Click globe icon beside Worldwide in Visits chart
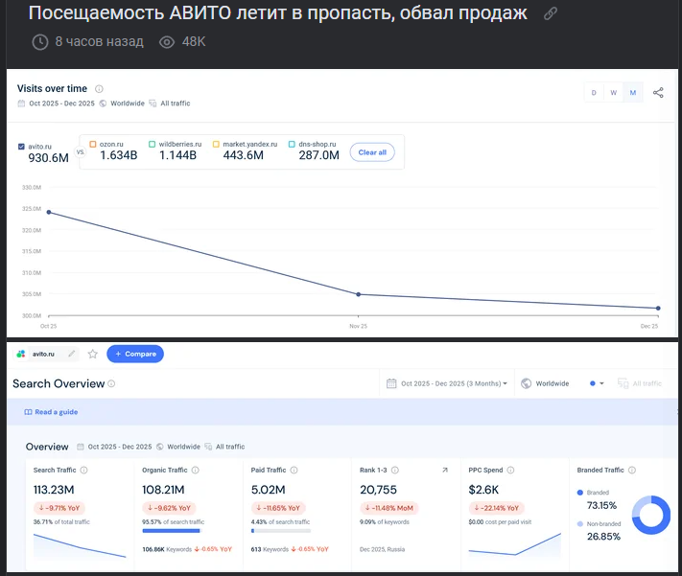Image resolution: width=682 pixels, height=576 pixels. click(x=103, y=104)
